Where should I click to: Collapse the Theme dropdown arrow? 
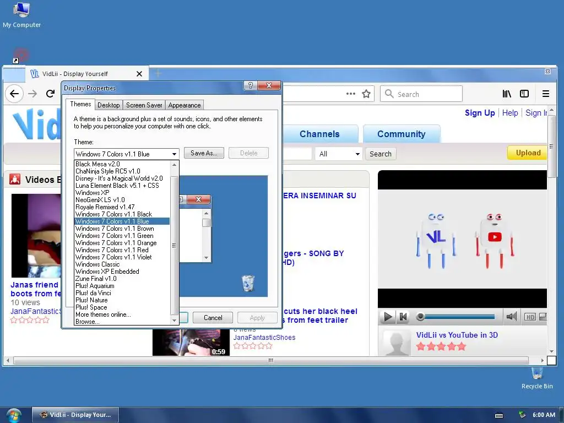coord(174,154)
